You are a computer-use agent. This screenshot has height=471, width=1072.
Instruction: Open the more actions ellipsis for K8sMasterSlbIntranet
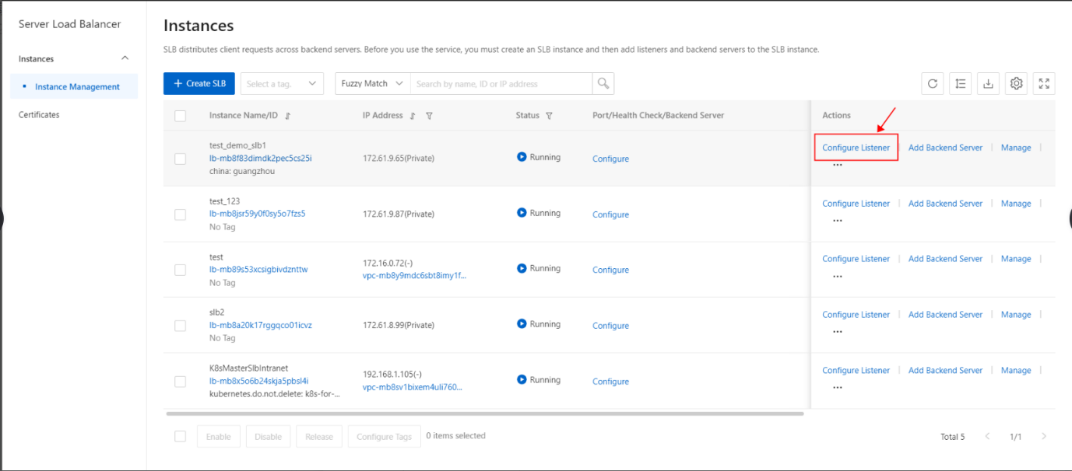[x=838, y=387]
